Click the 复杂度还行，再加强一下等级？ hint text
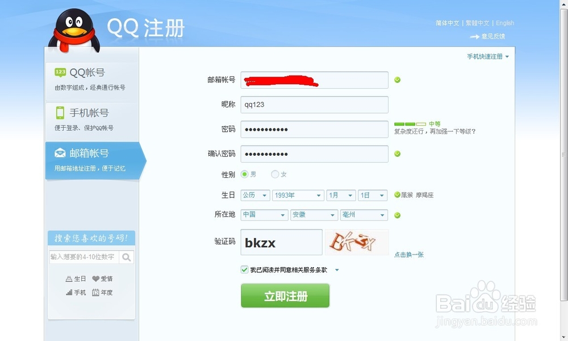The height and width of the screenshot is (341, 568). click(x=435, y=131)
